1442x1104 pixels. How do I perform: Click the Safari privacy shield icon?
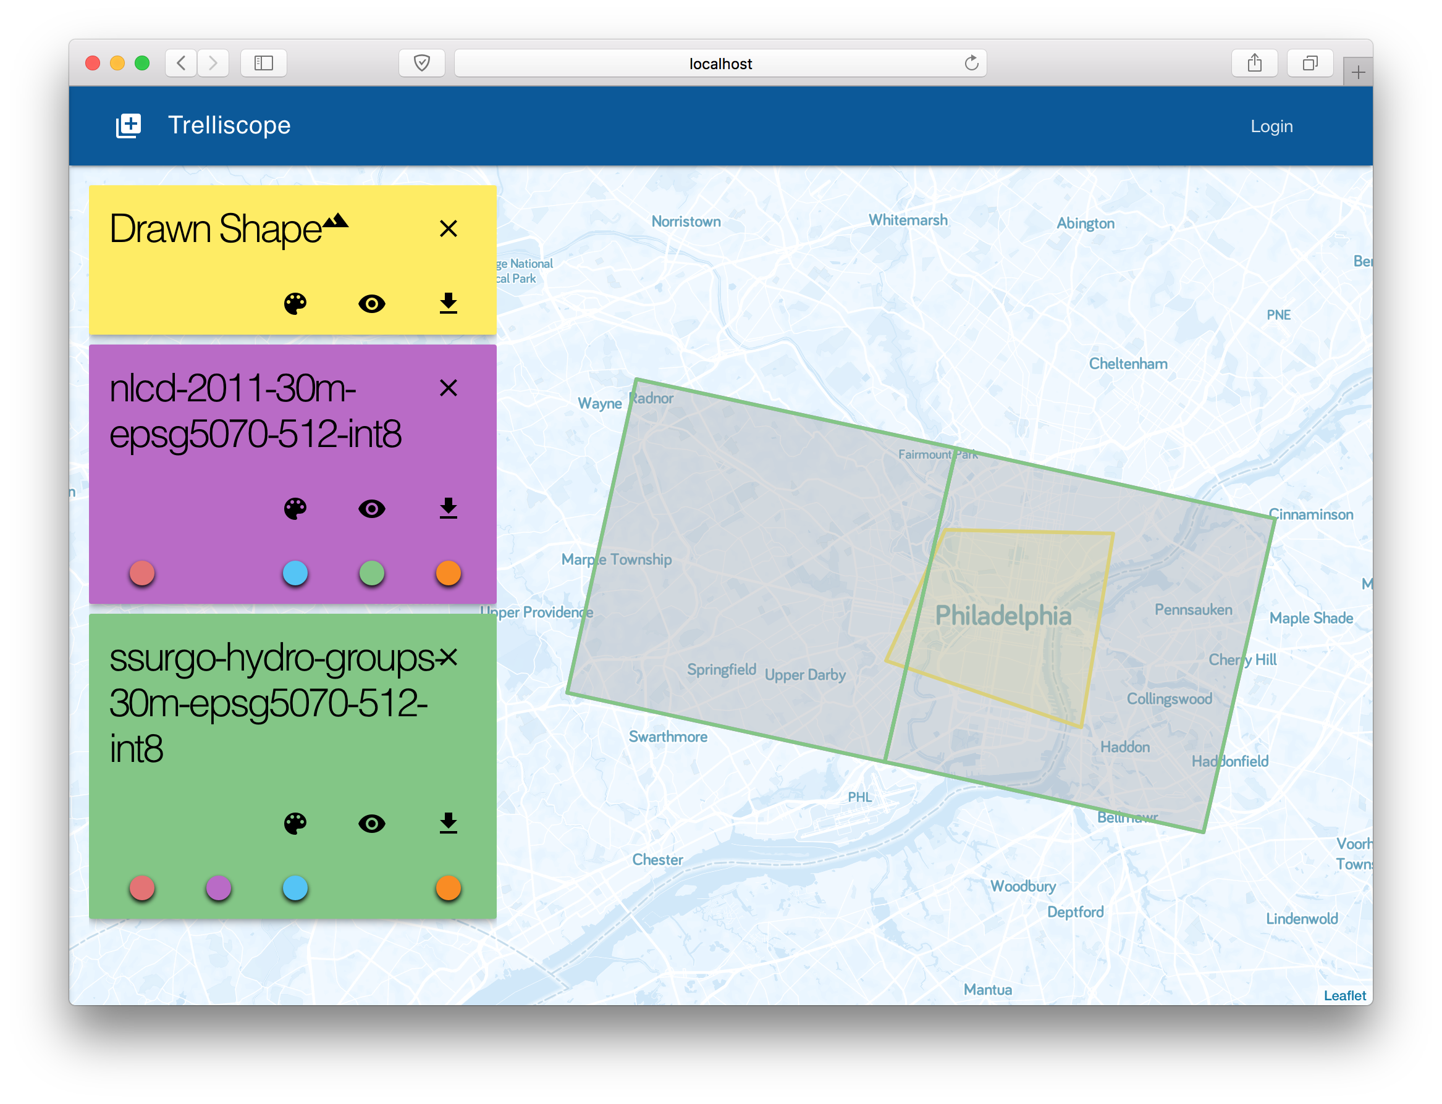click(x=421, y=63)
